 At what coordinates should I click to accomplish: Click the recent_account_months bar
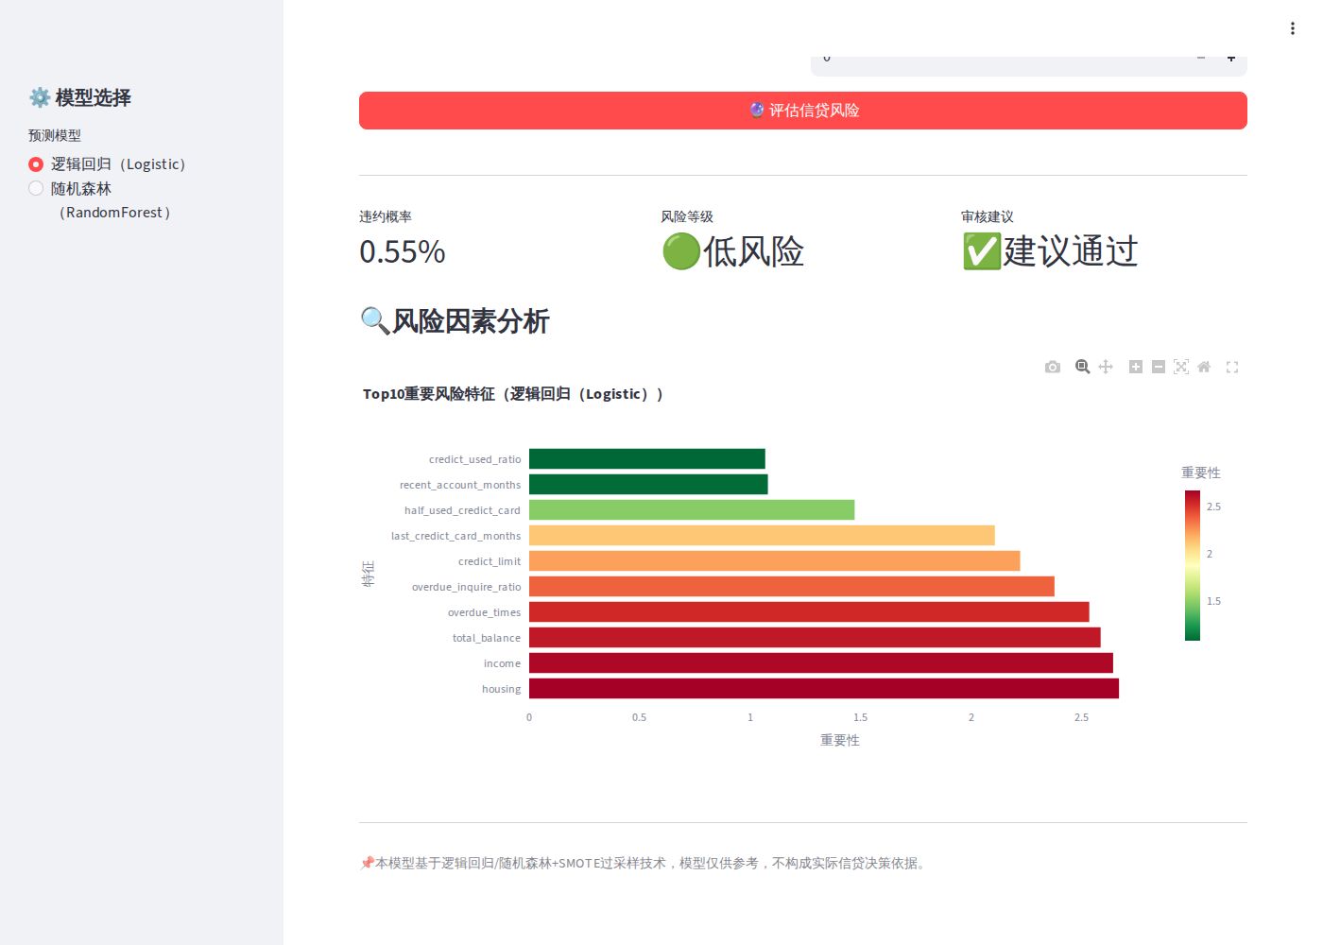pyautogui.click(x=648, y=485)
